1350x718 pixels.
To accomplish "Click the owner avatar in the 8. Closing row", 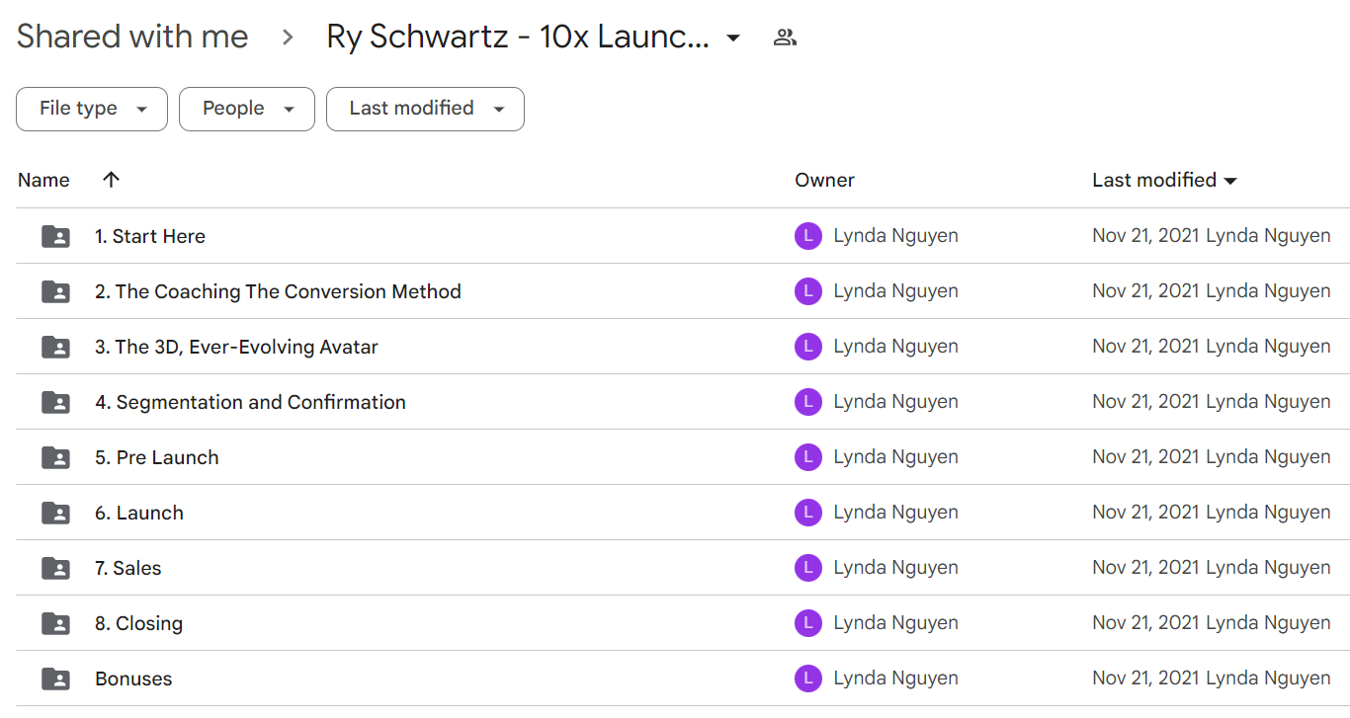I will click(x=808, y=623).
